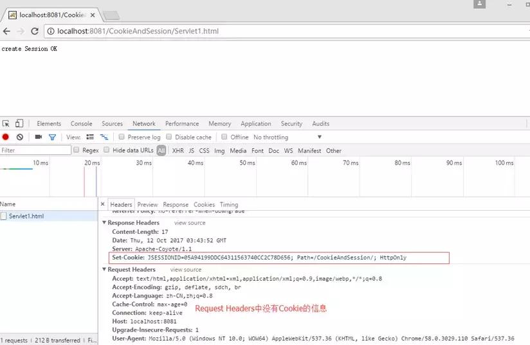The width and height of the screenshot is (530, 345).
Task: Open the Audits panel tab
Action: click(321, 123)
